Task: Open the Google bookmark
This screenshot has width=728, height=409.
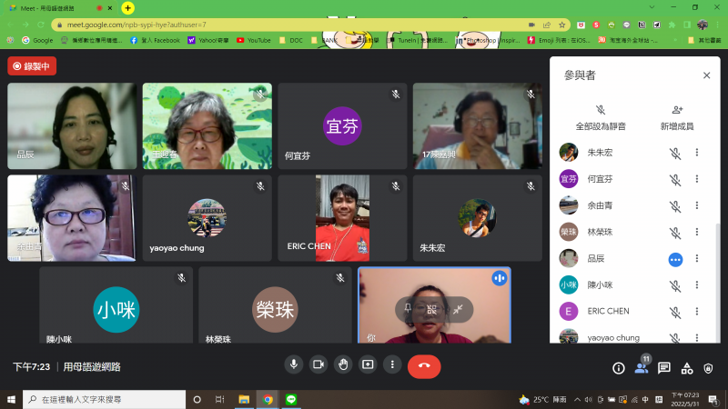Action: point(37,40)
